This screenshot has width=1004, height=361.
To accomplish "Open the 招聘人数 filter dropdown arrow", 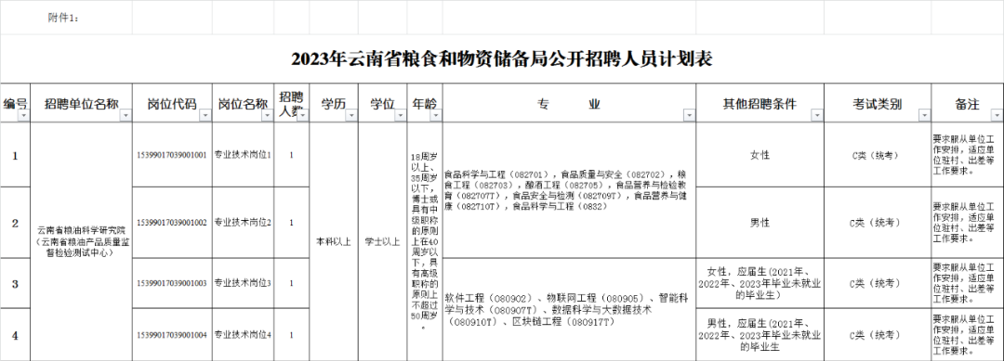I will point(303,116).
